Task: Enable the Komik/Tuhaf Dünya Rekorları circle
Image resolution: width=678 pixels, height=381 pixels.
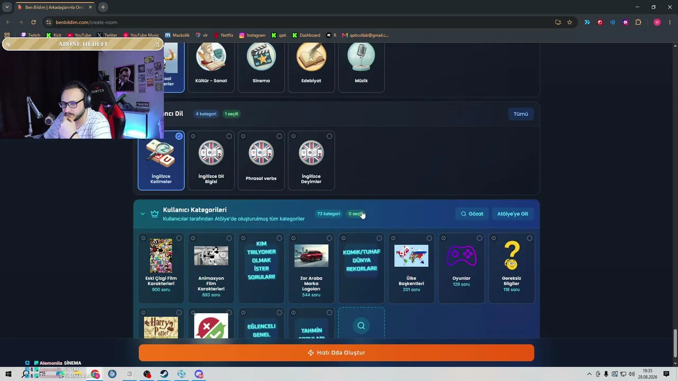Action: click(379, 238)
